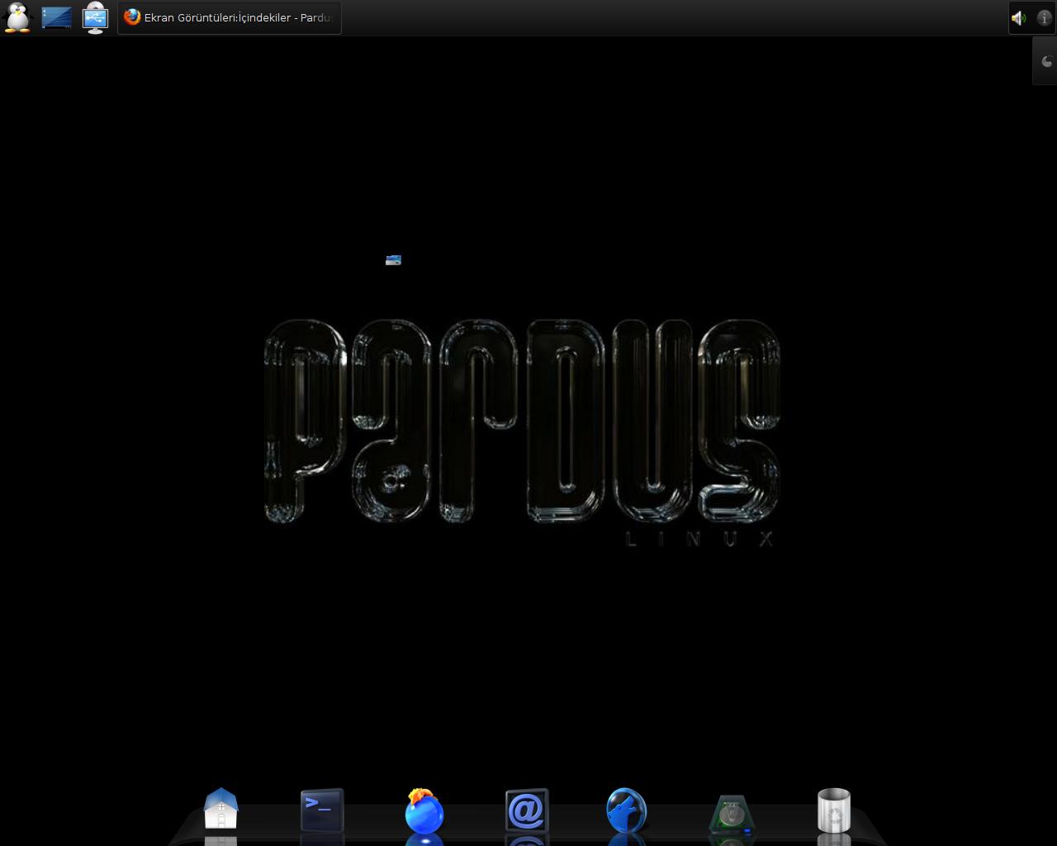This screenshot has height=846, width=1057.
Task: Click the speaker volume icon in tray
Action: click(1019, 17)
